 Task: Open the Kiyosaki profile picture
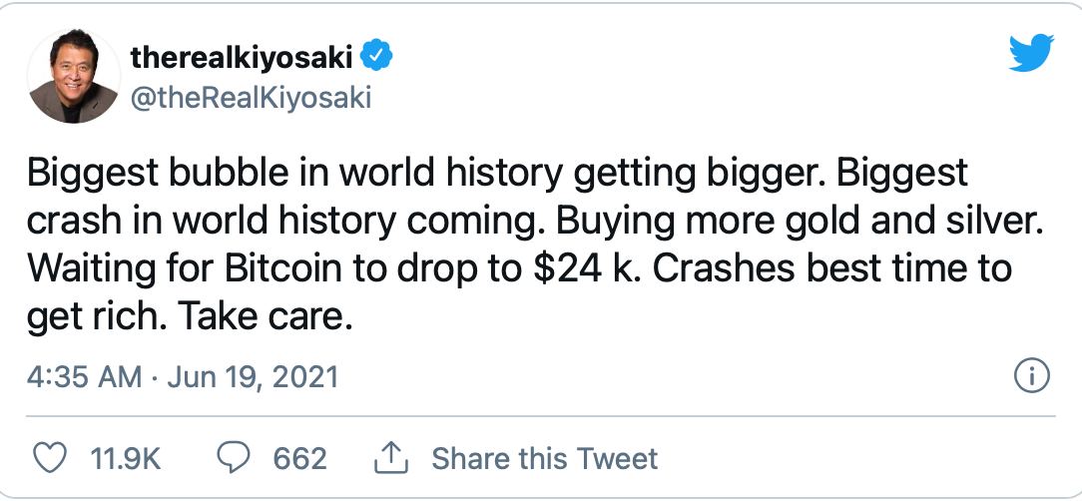point(71,76)
